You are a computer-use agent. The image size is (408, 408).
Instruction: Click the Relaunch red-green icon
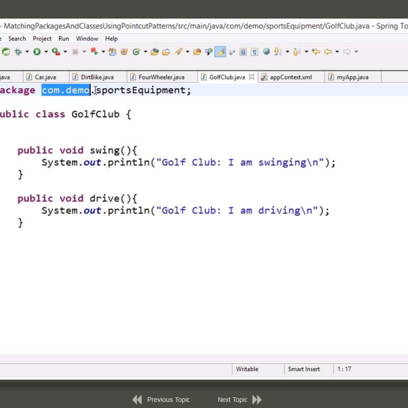tap(94, 52)
